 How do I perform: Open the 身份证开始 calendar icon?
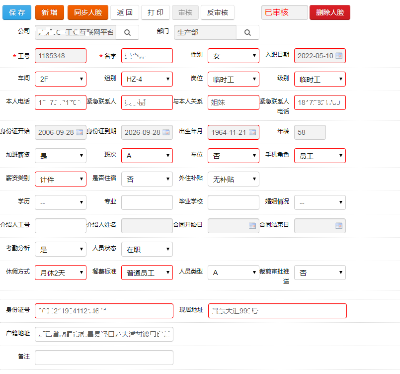80,132
